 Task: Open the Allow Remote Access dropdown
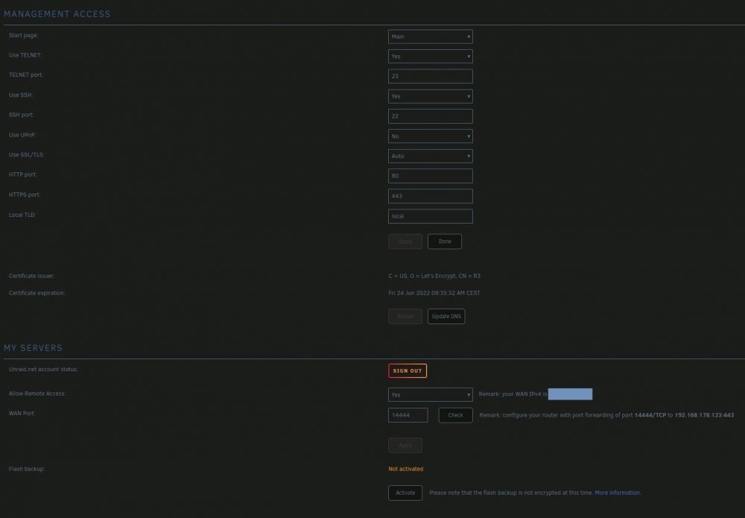click(431, 395)
